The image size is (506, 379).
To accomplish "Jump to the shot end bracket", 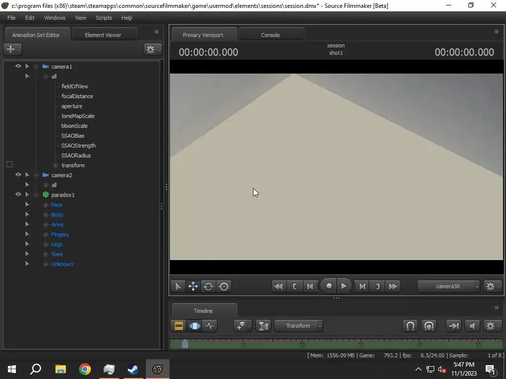I will pyautogui.click(x=378, y=286).
